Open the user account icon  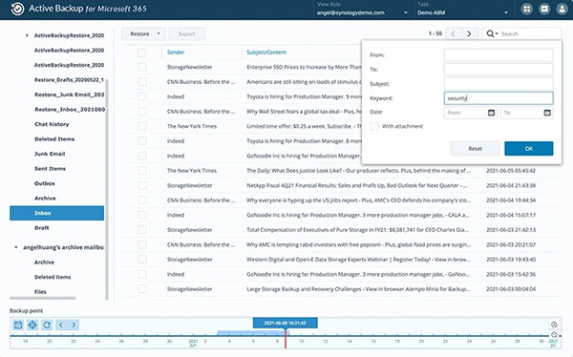pyautogui.click(x=562, y=10)
